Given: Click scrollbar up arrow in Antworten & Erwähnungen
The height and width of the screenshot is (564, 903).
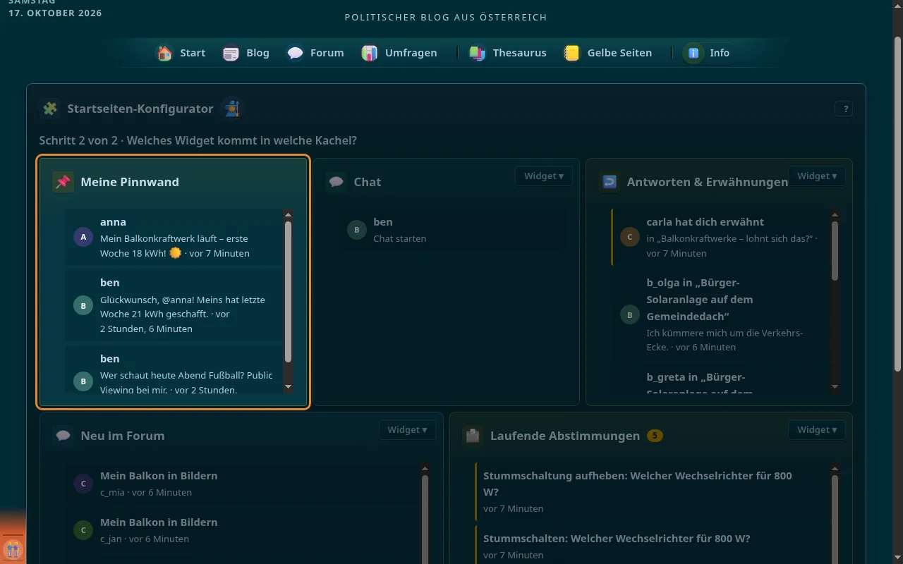Looking at the screenshot, I should coord(835,214).
